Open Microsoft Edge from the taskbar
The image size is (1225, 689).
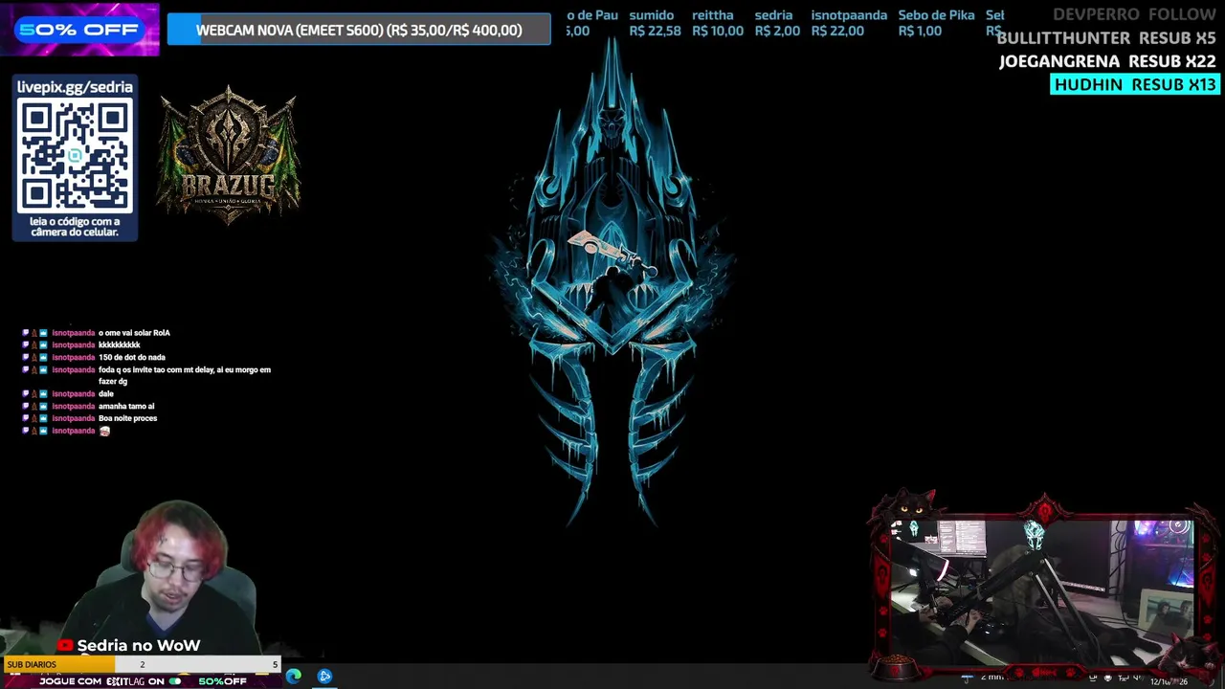tap(294, 676)
